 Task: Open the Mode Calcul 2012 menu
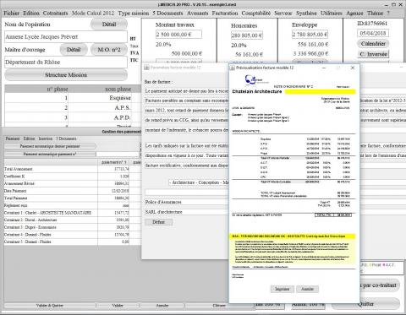(x=93, y=14)
